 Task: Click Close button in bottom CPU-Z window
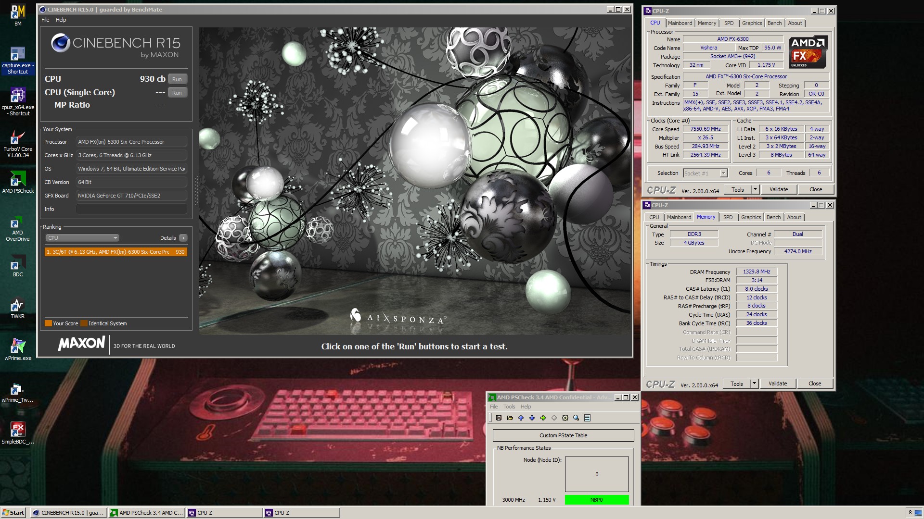815,383
